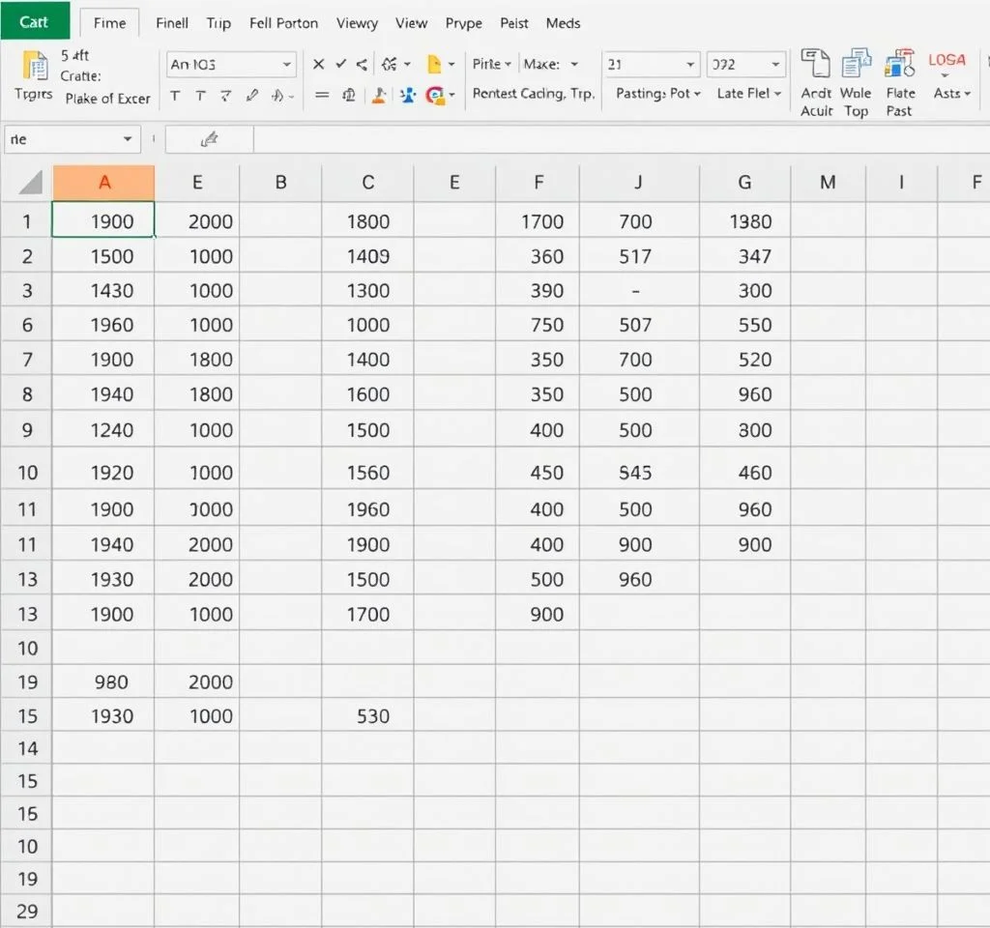Open the Fell Porton ribbon tab
Screen dimensions: 990x928
(283, 23)
